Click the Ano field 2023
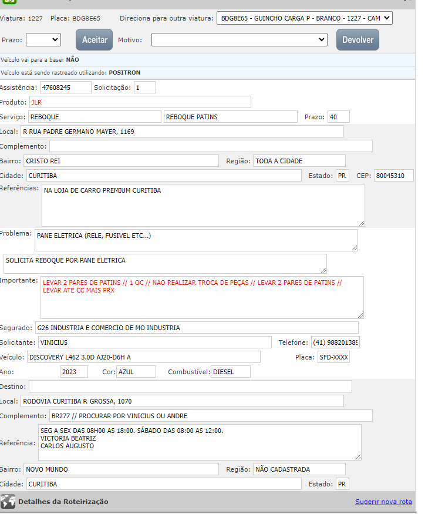The width and height of the screenshot is (425, 514). click(x=74, y=372)
